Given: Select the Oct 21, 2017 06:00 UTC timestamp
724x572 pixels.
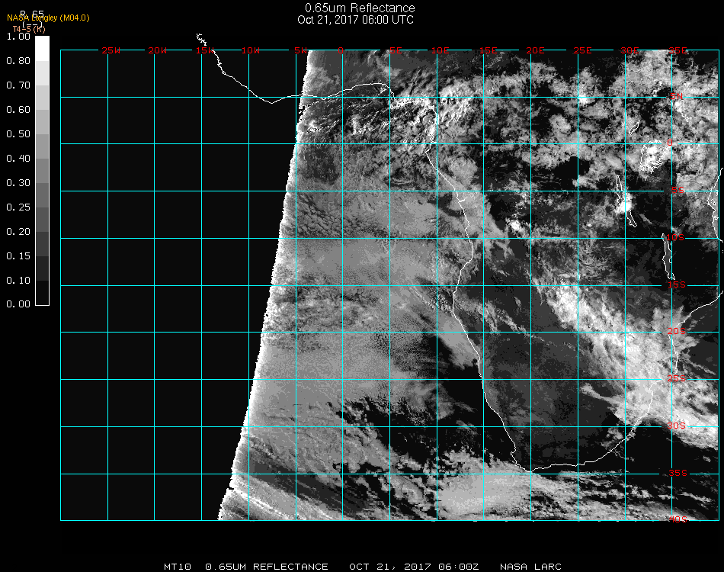Looking at the screenshot, I should (355, 20).
